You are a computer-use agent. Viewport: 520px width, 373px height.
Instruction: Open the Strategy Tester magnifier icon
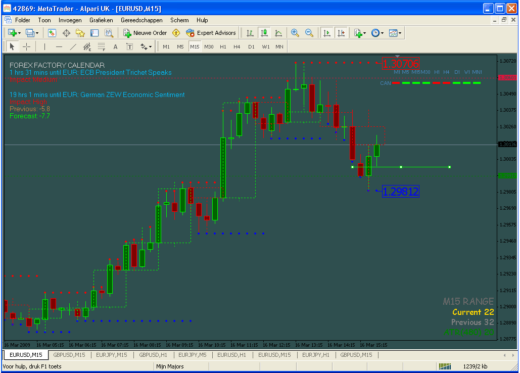pos(109,33)
